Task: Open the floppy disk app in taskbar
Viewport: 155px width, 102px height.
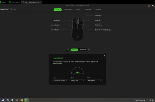Action: click(3, 100)
